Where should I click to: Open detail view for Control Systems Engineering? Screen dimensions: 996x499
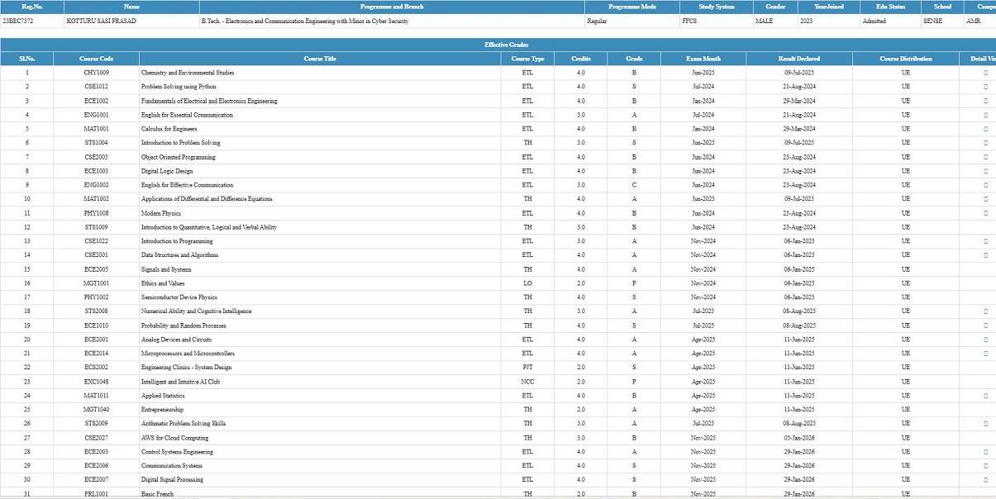[x=985, y=452]
